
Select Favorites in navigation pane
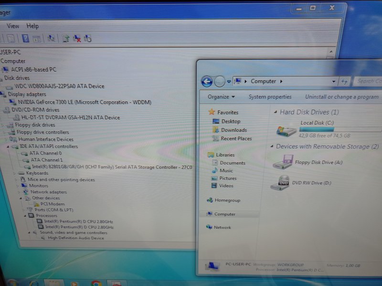pyautogui.click(x=228, y=112)
